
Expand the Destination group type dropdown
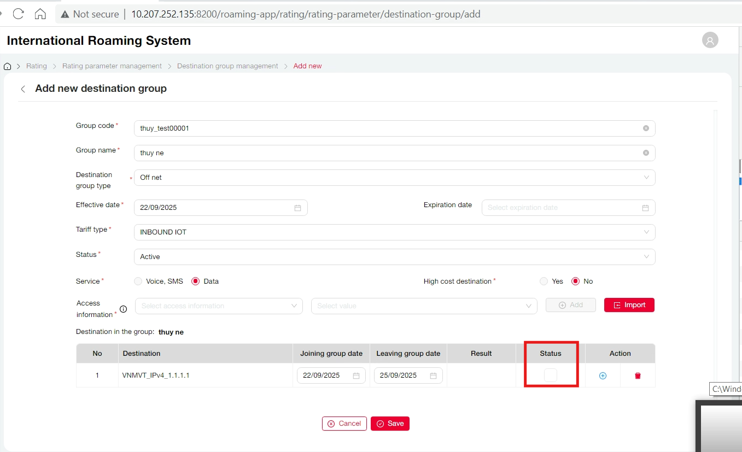pos(394,178)
